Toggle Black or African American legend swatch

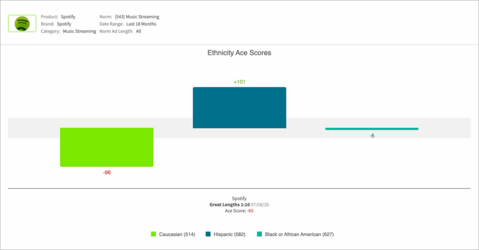coord(259,234)
